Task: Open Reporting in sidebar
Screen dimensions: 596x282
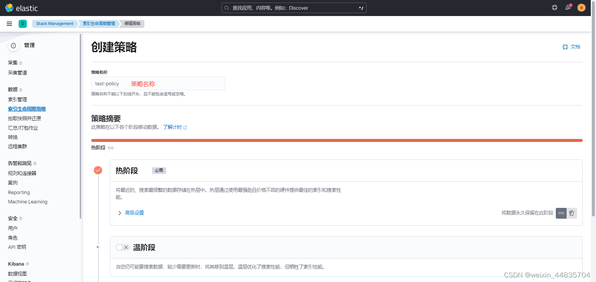Action: (19, 192)
